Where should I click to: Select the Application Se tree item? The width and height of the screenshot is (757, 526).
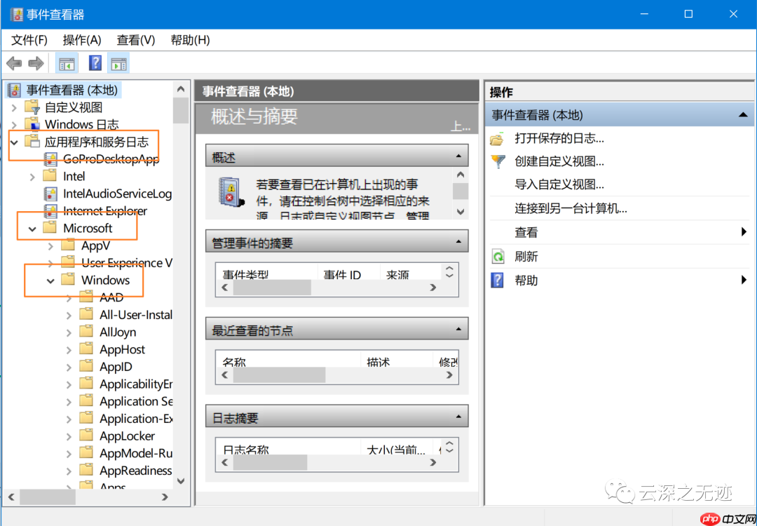click(136, 401)
